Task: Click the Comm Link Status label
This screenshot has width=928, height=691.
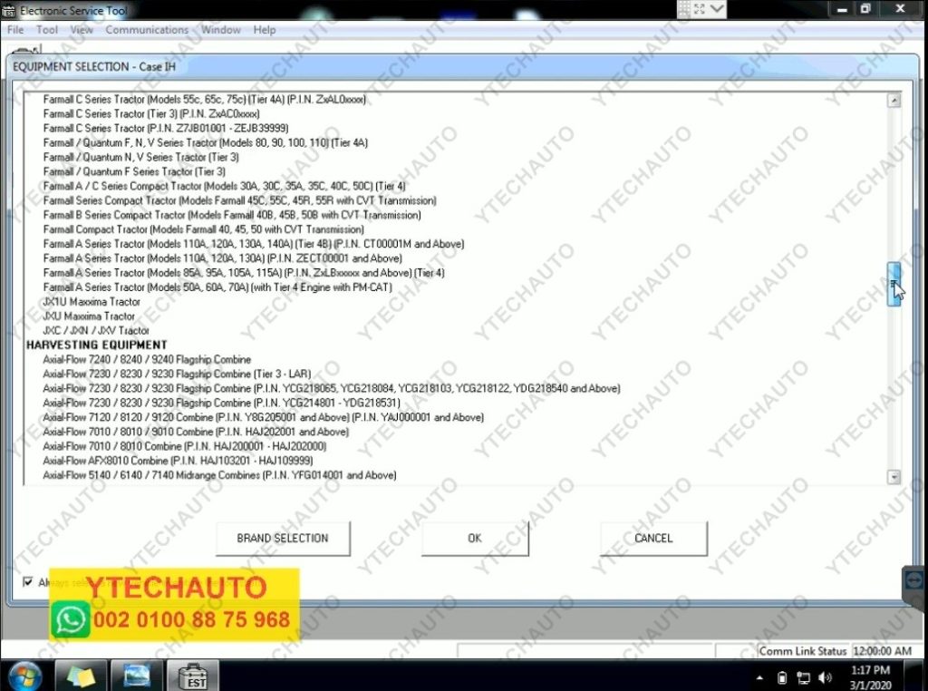Action: pos(803,651)
